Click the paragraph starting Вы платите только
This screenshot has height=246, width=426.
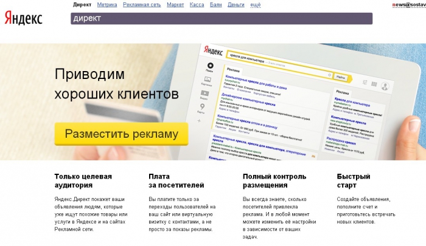pos(182,214)
